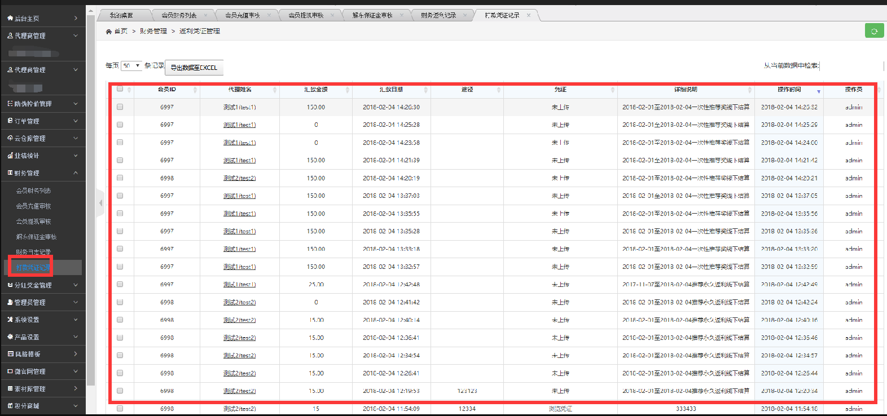Sort by 汇款日期 using its sort arrows
Image resolution: width=887 pixels, height=416 pixels.
(426, 90)
